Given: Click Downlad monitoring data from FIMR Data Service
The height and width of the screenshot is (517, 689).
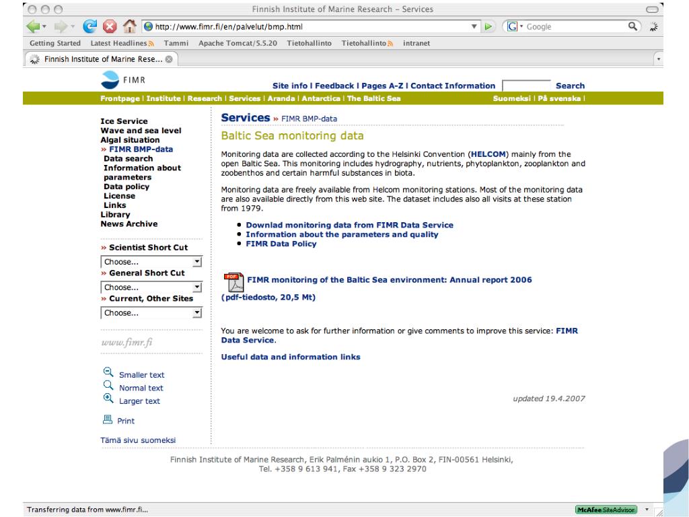Looking at the screenshot, I should pyautogui.click(x=349, y=225).
